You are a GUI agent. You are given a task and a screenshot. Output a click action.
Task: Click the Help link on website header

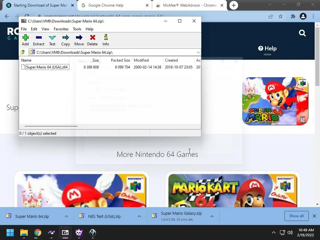(x=267, y=48)
